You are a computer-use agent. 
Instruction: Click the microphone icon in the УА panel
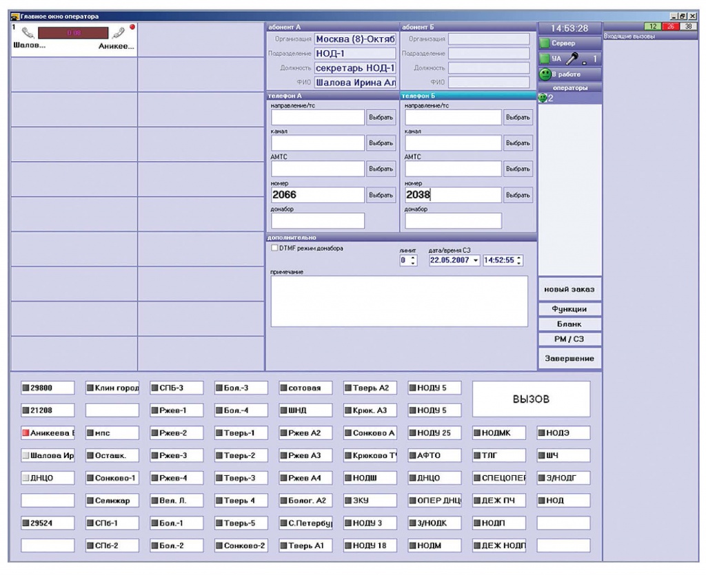[574, 59]
